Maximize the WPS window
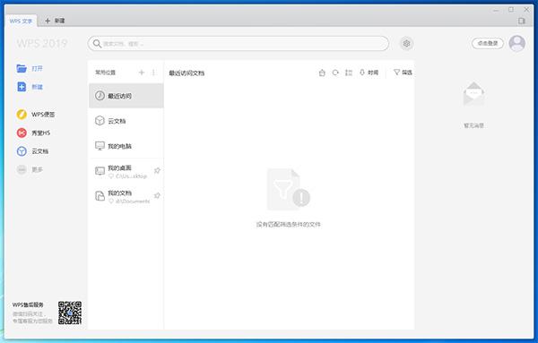Screen dimensions: 538x343 [511, 10]
